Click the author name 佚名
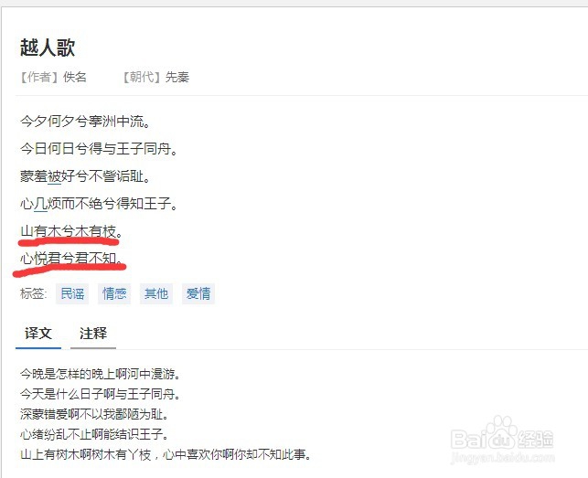Screen dimensions: 588x478 pyautogui.click(x=75, y=78)
